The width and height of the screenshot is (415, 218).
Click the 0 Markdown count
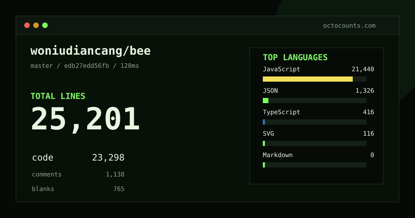click(372, 155)
